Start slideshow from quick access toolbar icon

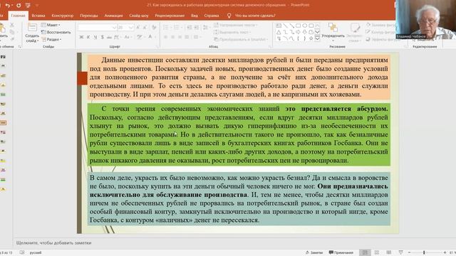tap(28, 5)
